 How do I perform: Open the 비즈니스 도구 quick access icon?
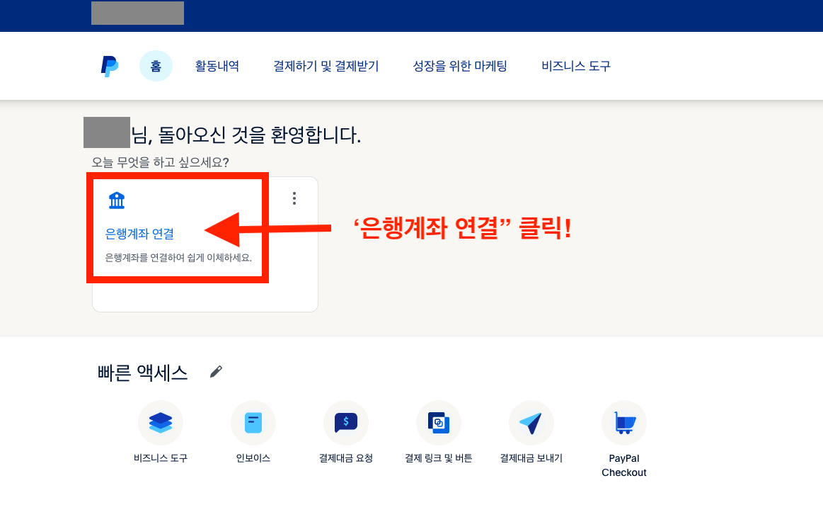click(x=161, y=422)
